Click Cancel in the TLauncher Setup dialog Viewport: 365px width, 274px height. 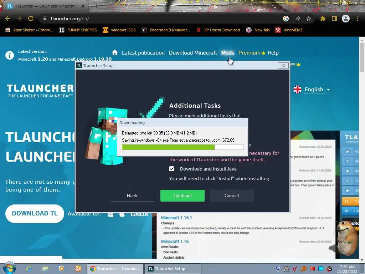tap(232, 196)
